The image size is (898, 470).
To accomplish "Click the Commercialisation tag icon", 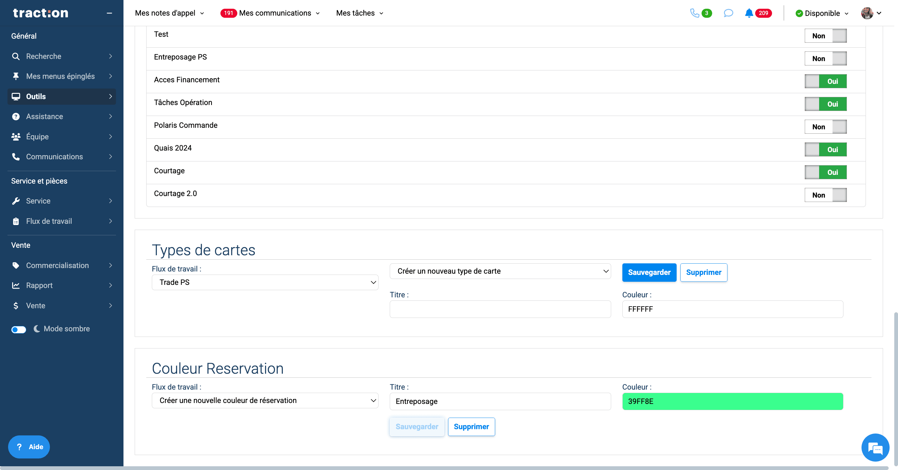I will point(16,266).
